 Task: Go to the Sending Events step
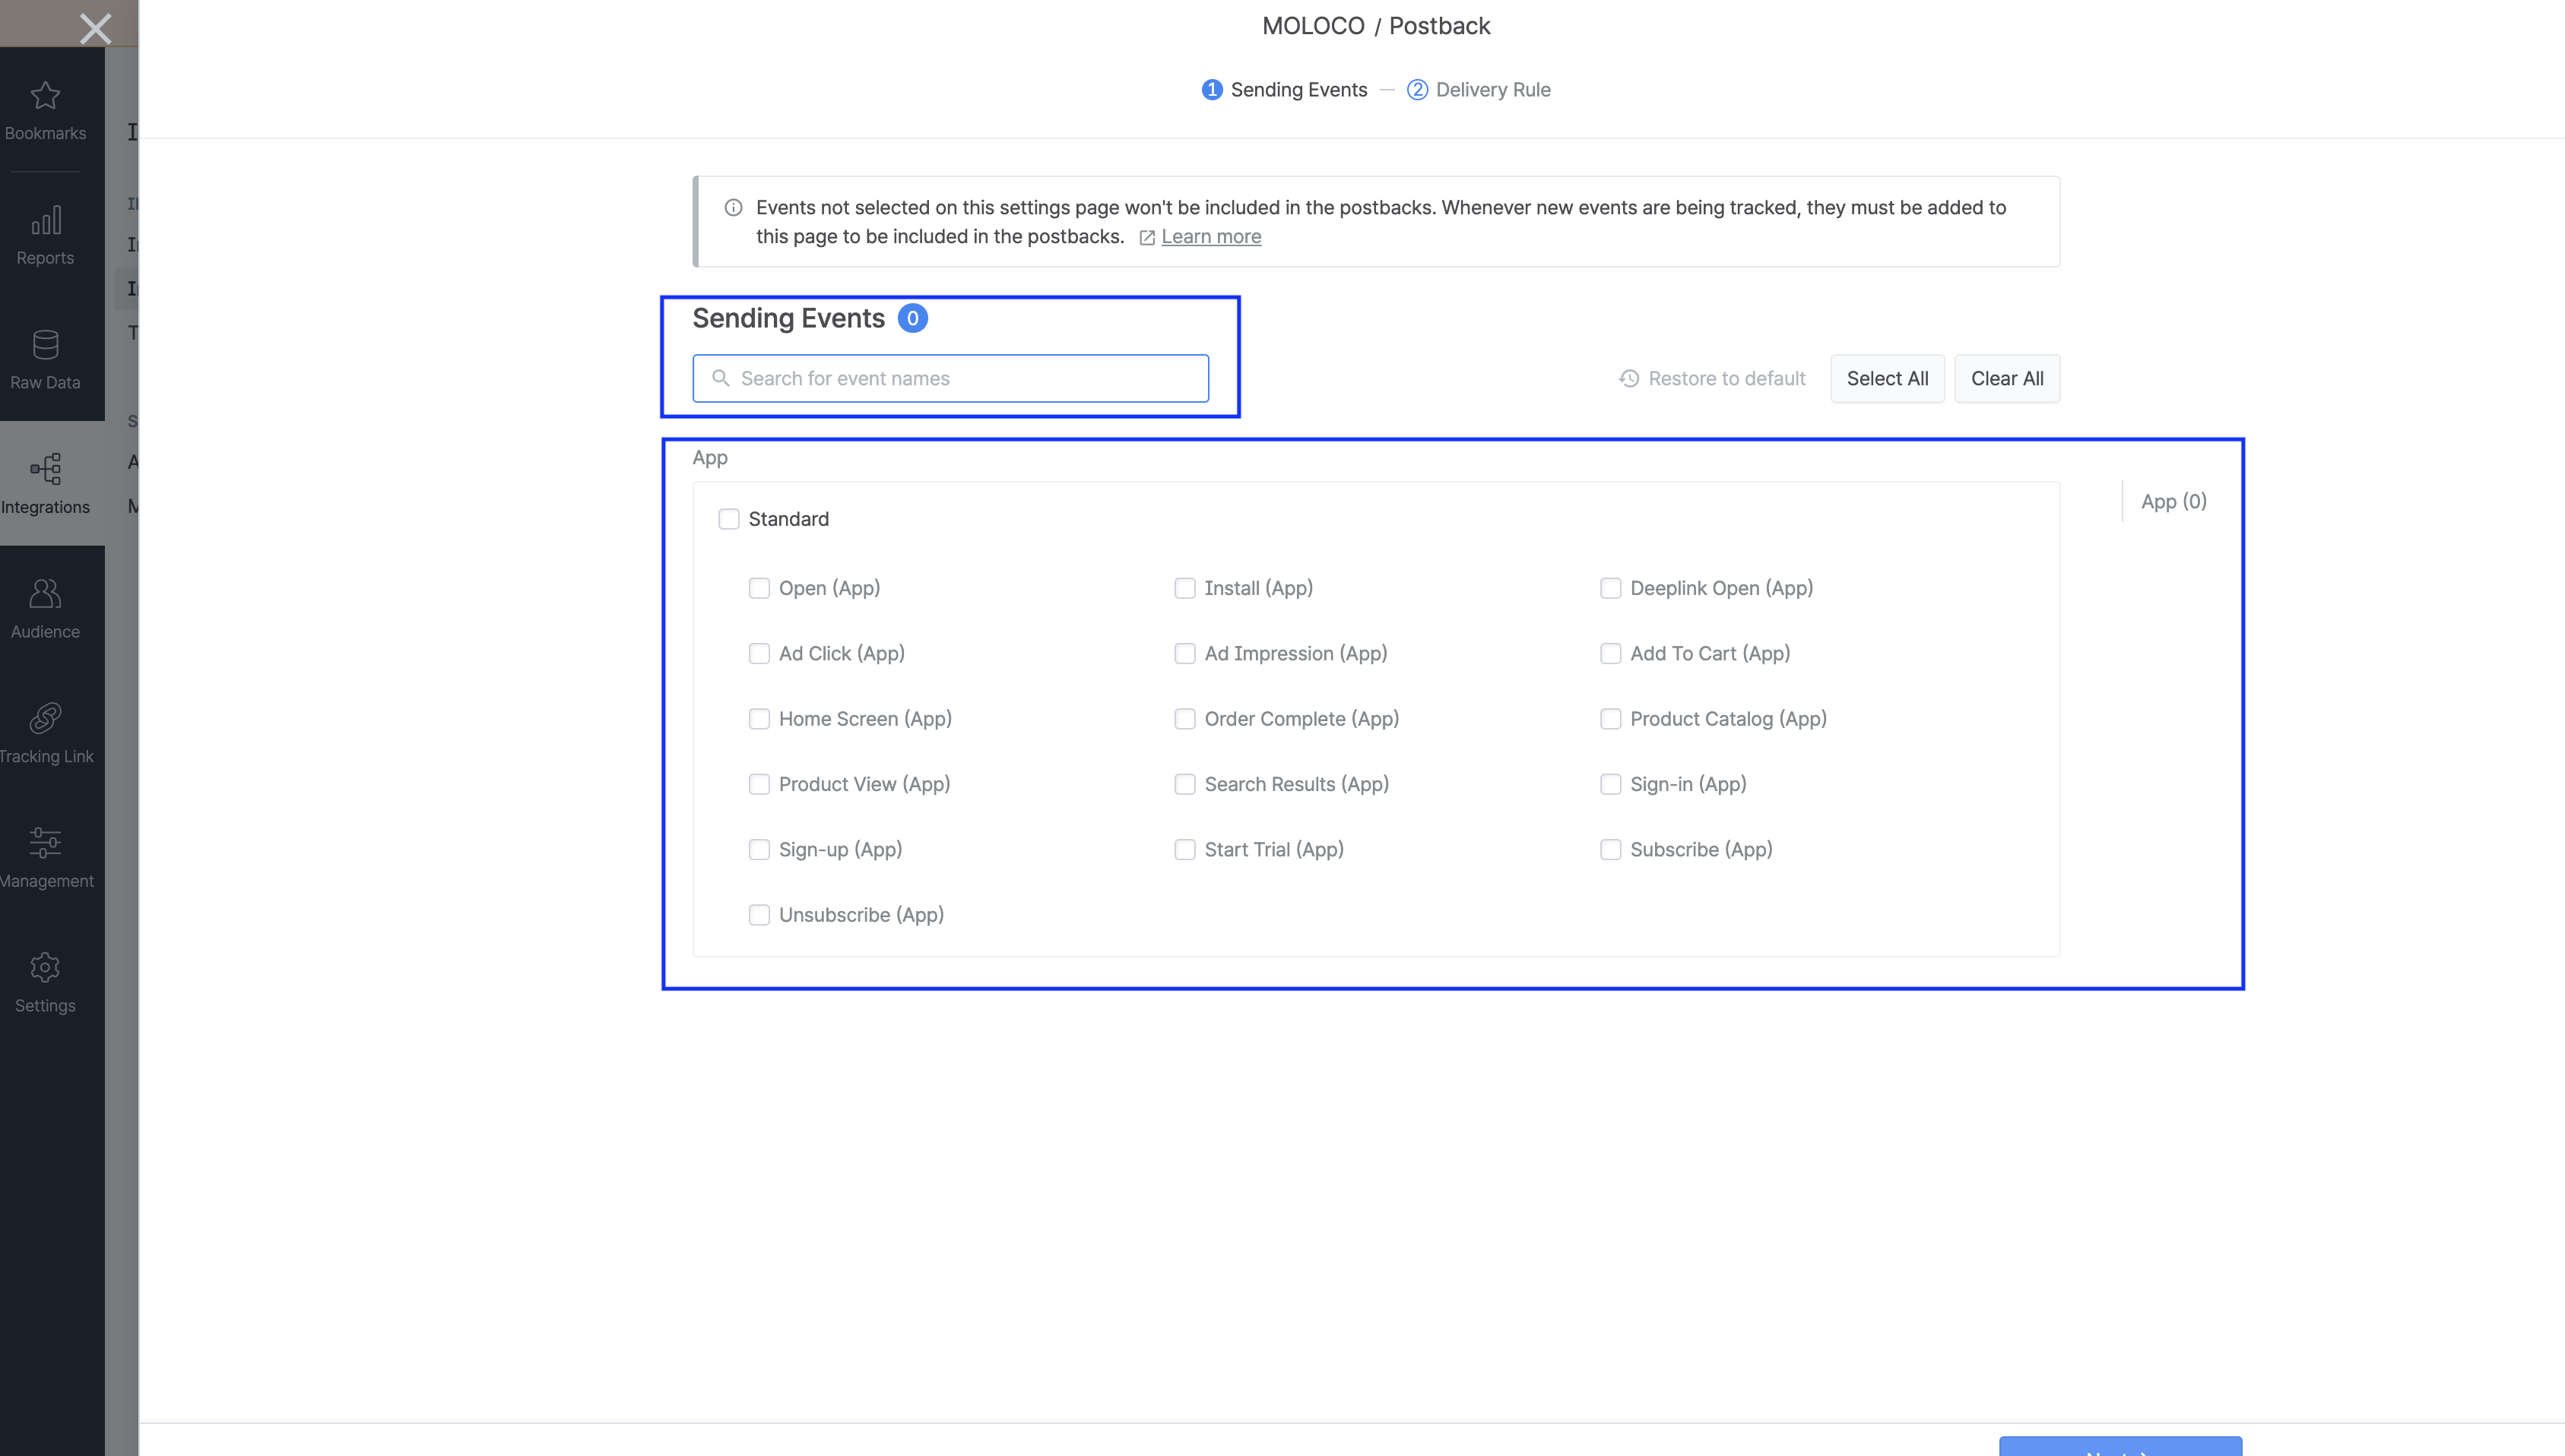click(1285, 90)
